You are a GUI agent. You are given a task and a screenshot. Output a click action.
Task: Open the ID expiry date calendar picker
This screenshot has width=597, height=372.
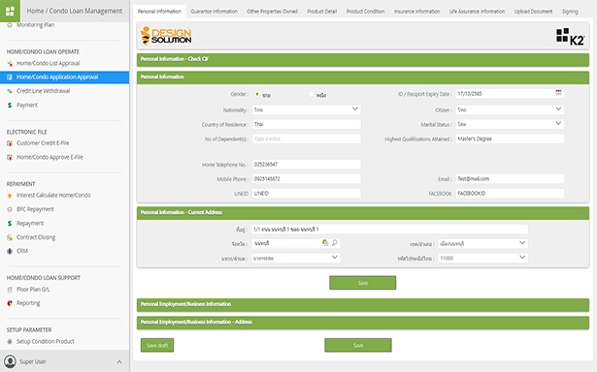click(x=558, y=93)
